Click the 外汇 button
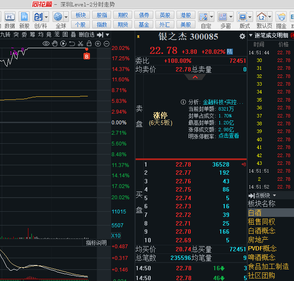The height and width of the screenshot is (281, 294). [165, 25]
